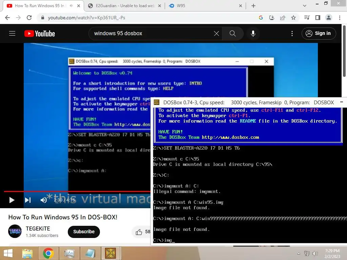This screenshot has width=347, height=260.
Task: Click the page vertical scrollbar
Action: [344, 52]
